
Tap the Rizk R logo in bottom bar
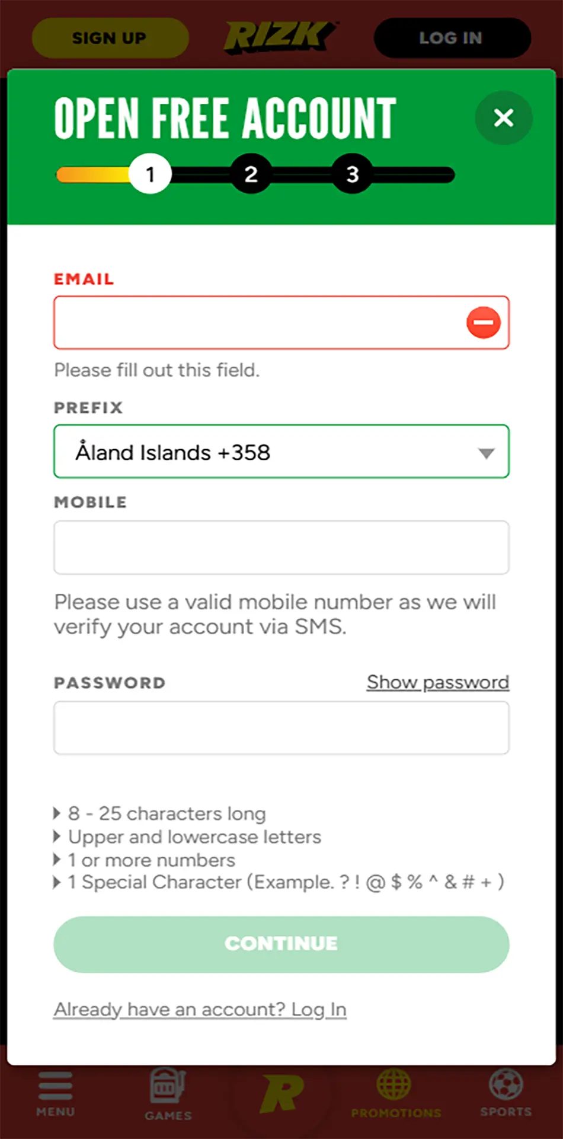tap(281, 1093)
